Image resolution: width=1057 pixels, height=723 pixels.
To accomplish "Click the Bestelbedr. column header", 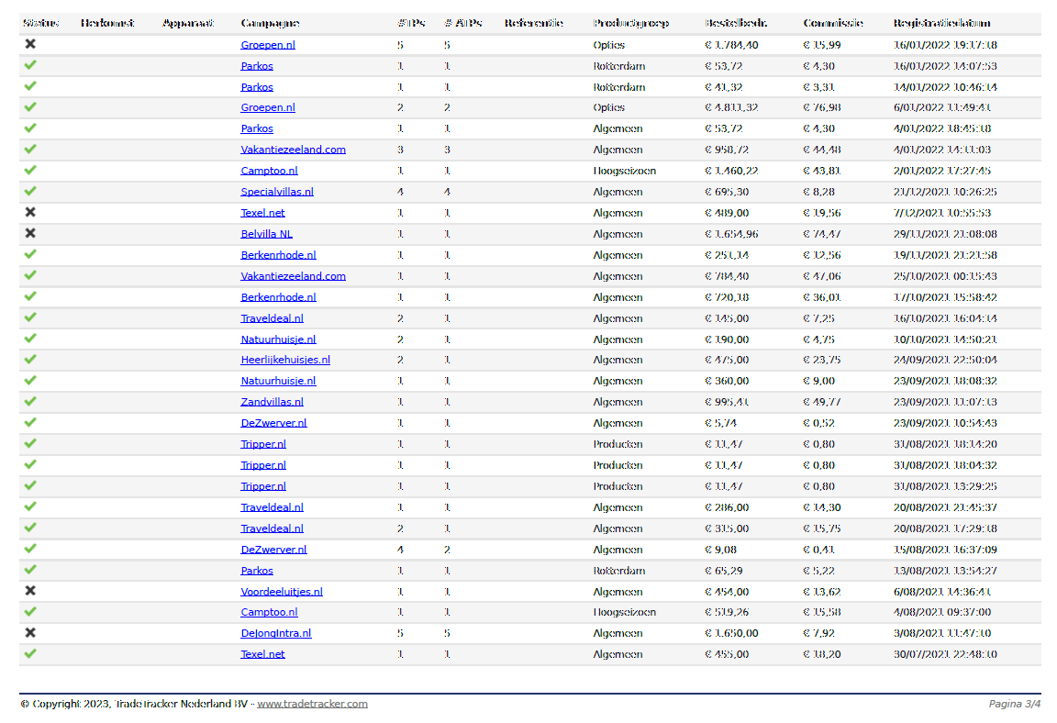I will click(736, 23).
